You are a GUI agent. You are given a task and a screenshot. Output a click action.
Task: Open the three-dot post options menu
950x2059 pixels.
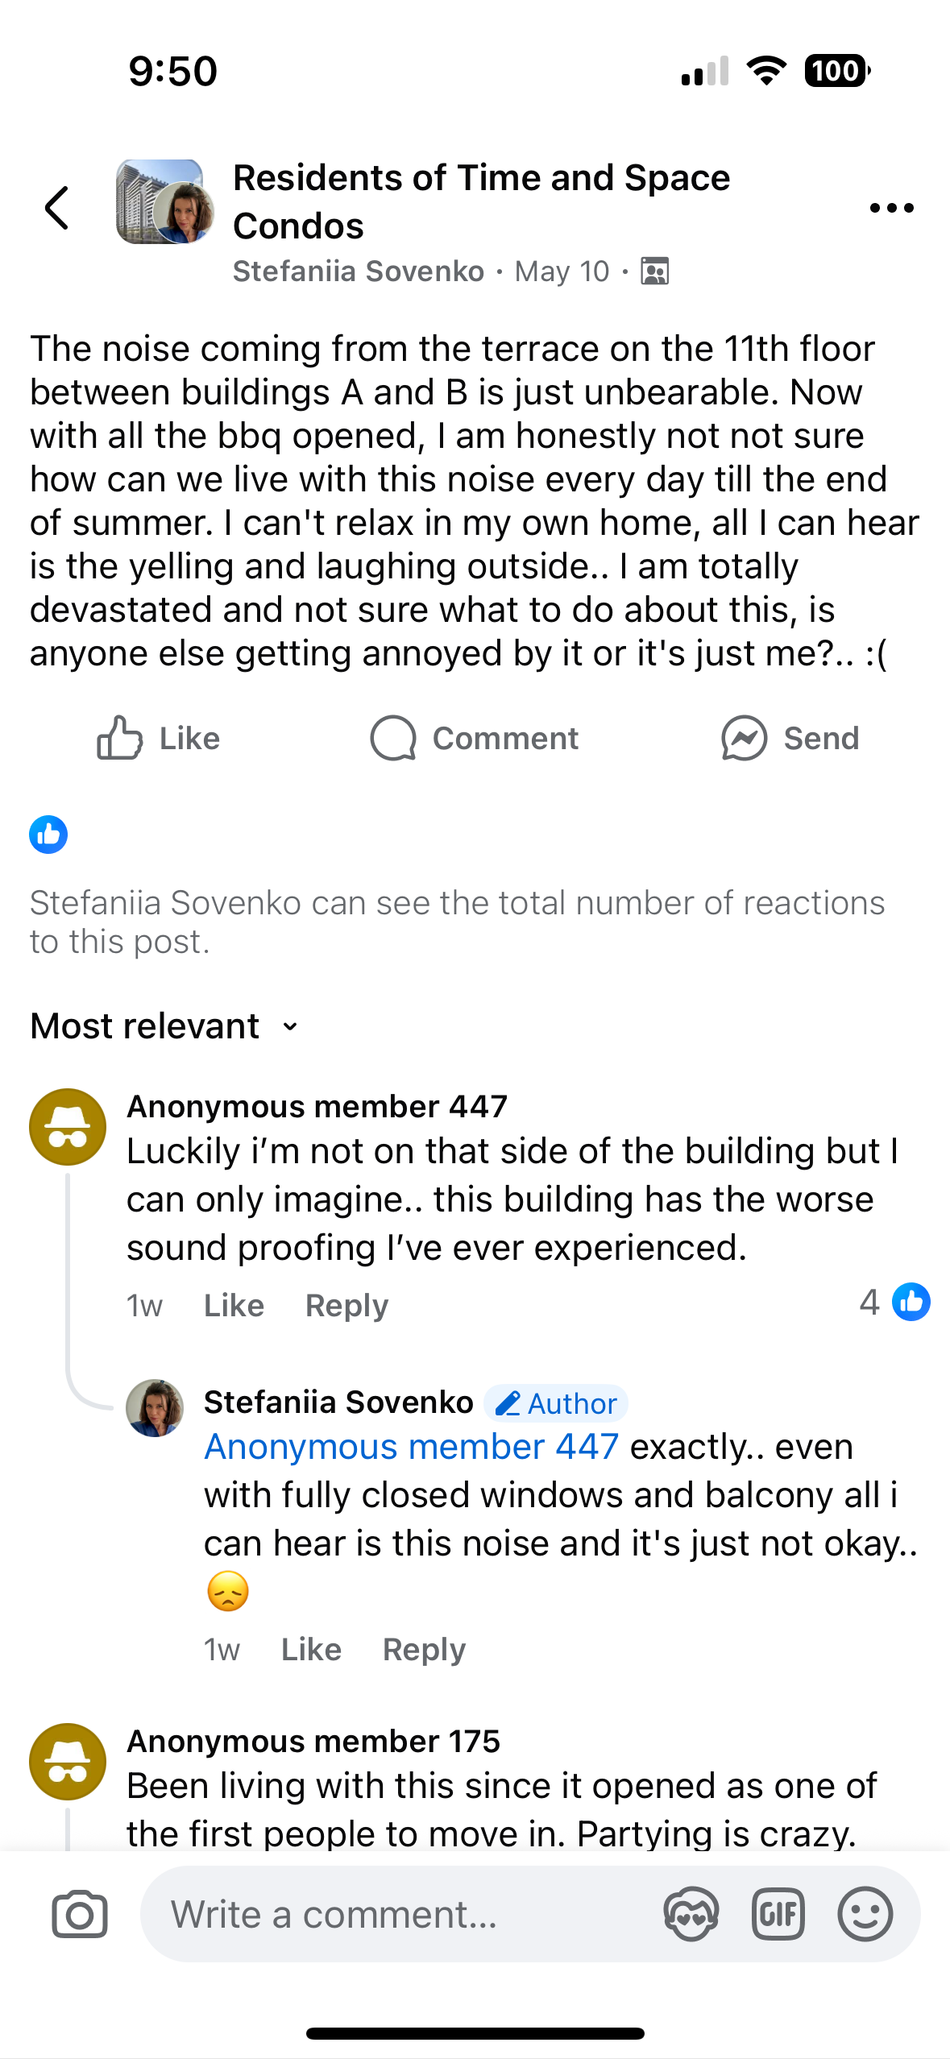pos(891,208)
